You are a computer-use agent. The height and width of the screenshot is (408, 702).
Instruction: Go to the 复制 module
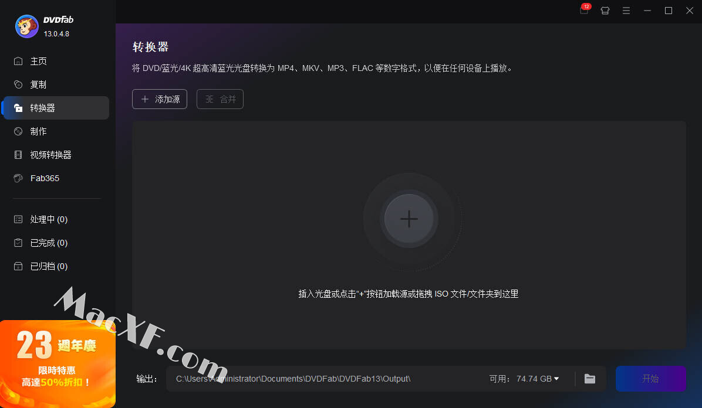[38, 84]
